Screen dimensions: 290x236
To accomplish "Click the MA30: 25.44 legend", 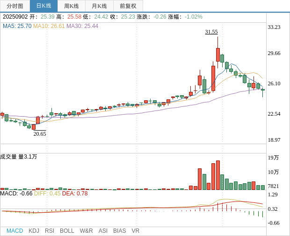I will click(x=82, y=26).
